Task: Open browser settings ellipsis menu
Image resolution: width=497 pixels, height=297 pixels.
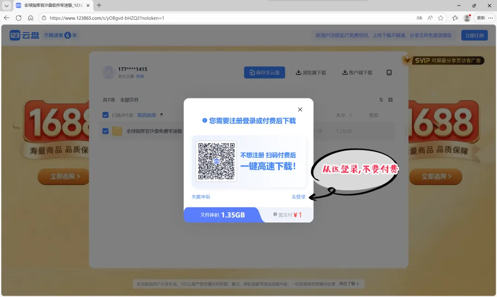Action: coord(491,18)
